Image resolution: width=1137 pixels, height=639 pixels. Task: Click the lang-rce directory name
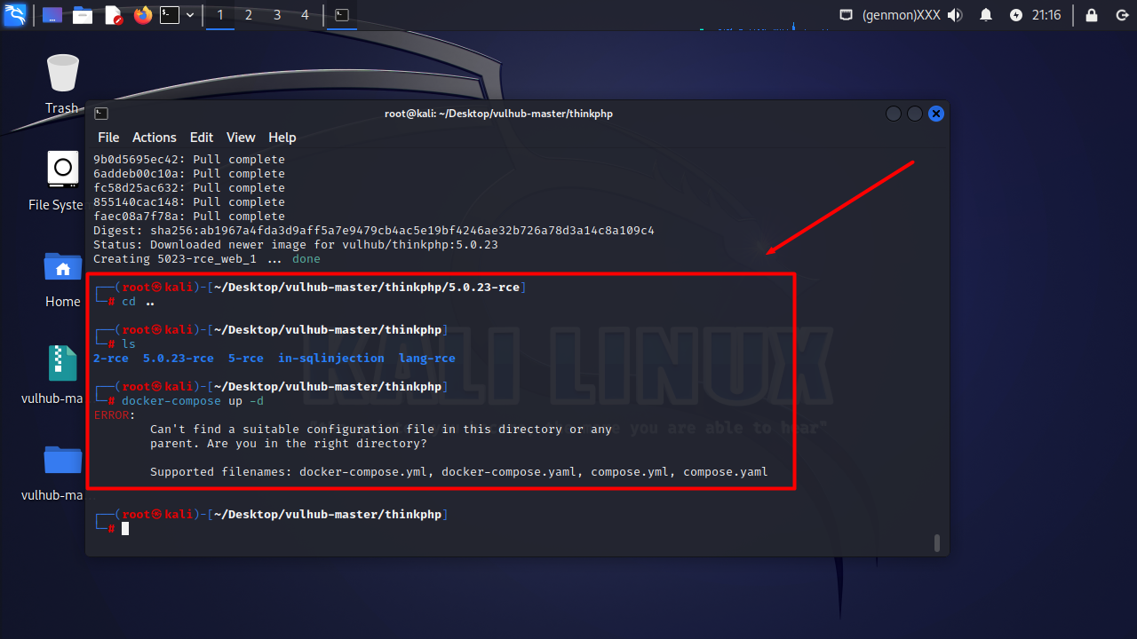point(427,358)
